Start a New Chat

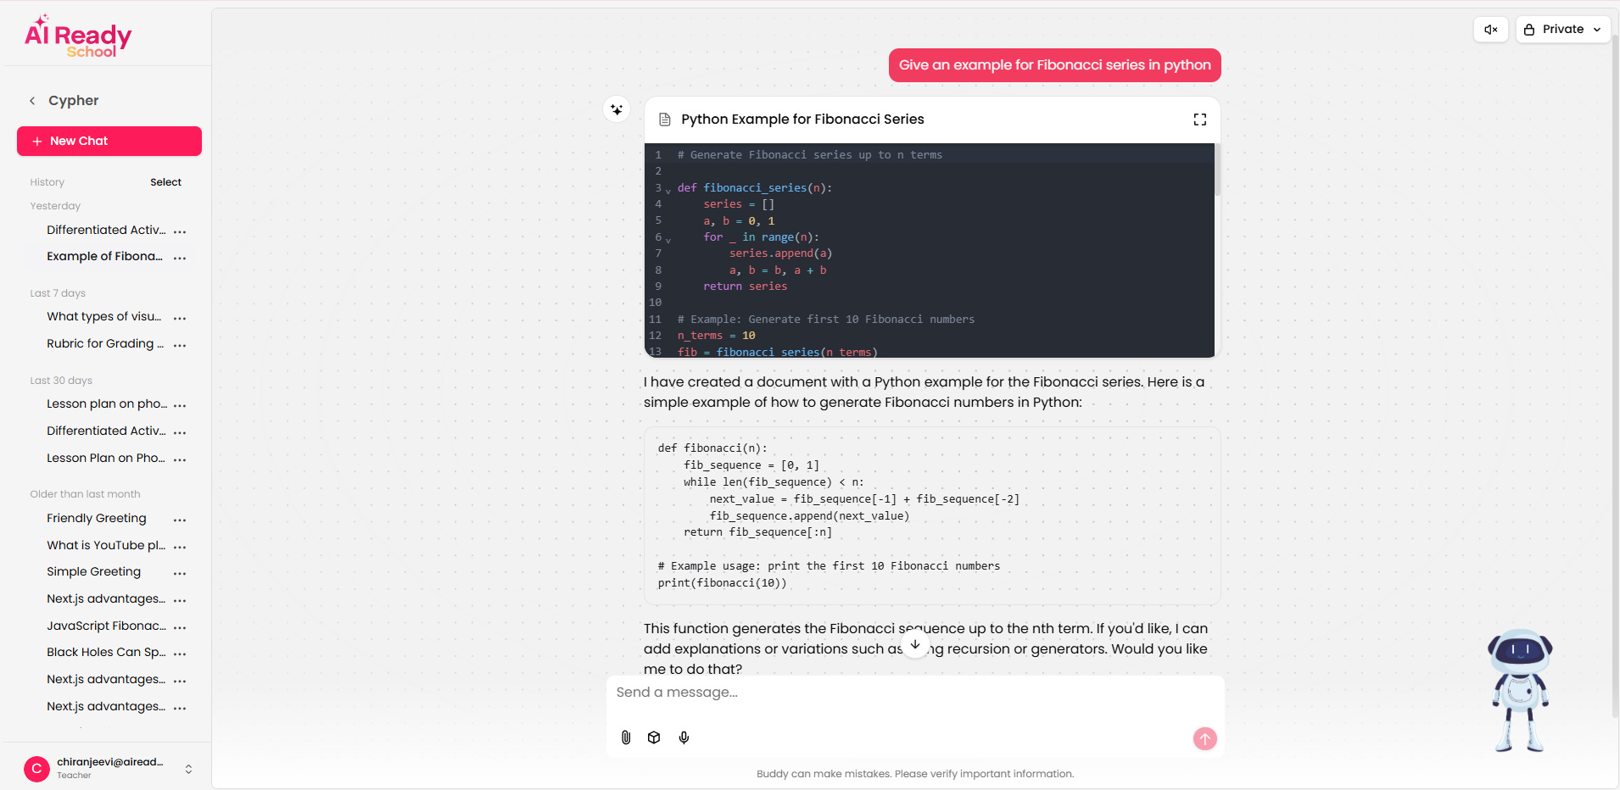click(x=109, y=141)
